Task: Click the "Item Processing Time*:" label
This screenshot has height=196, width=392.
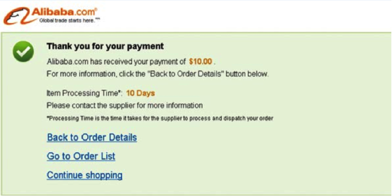Action: (x=85, y=93)
